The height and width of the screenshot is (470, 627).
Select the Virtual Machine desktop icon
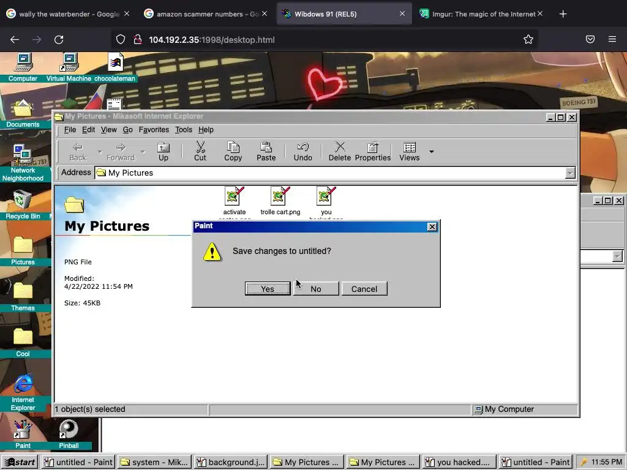69,67
